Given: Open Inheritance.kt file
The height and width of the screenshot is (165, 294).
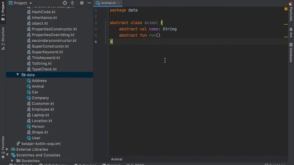Looking at the screenshot, I should click(44, 17).
